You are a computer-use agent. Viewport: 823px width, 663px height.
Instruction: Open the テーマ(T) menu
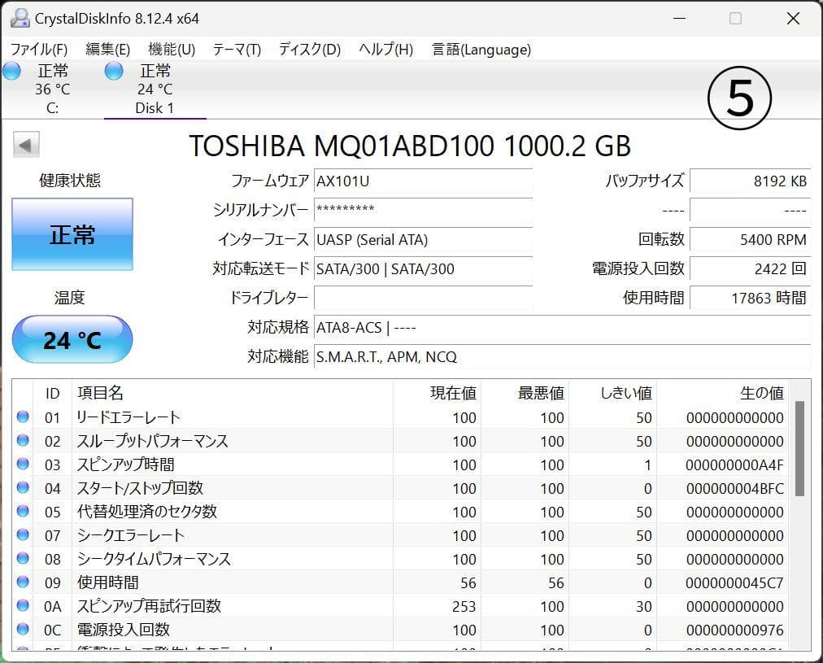click(x=236, y=50)
